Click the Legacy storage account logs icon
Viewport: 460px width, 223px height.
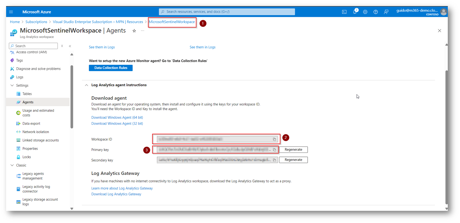coord(18,202)
